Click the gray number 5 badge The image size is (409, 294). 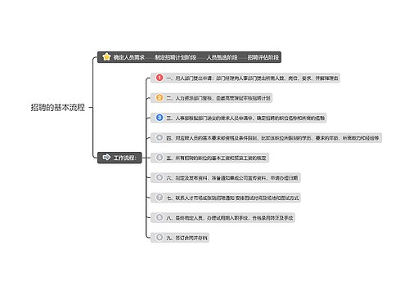[x=160, y=158]
